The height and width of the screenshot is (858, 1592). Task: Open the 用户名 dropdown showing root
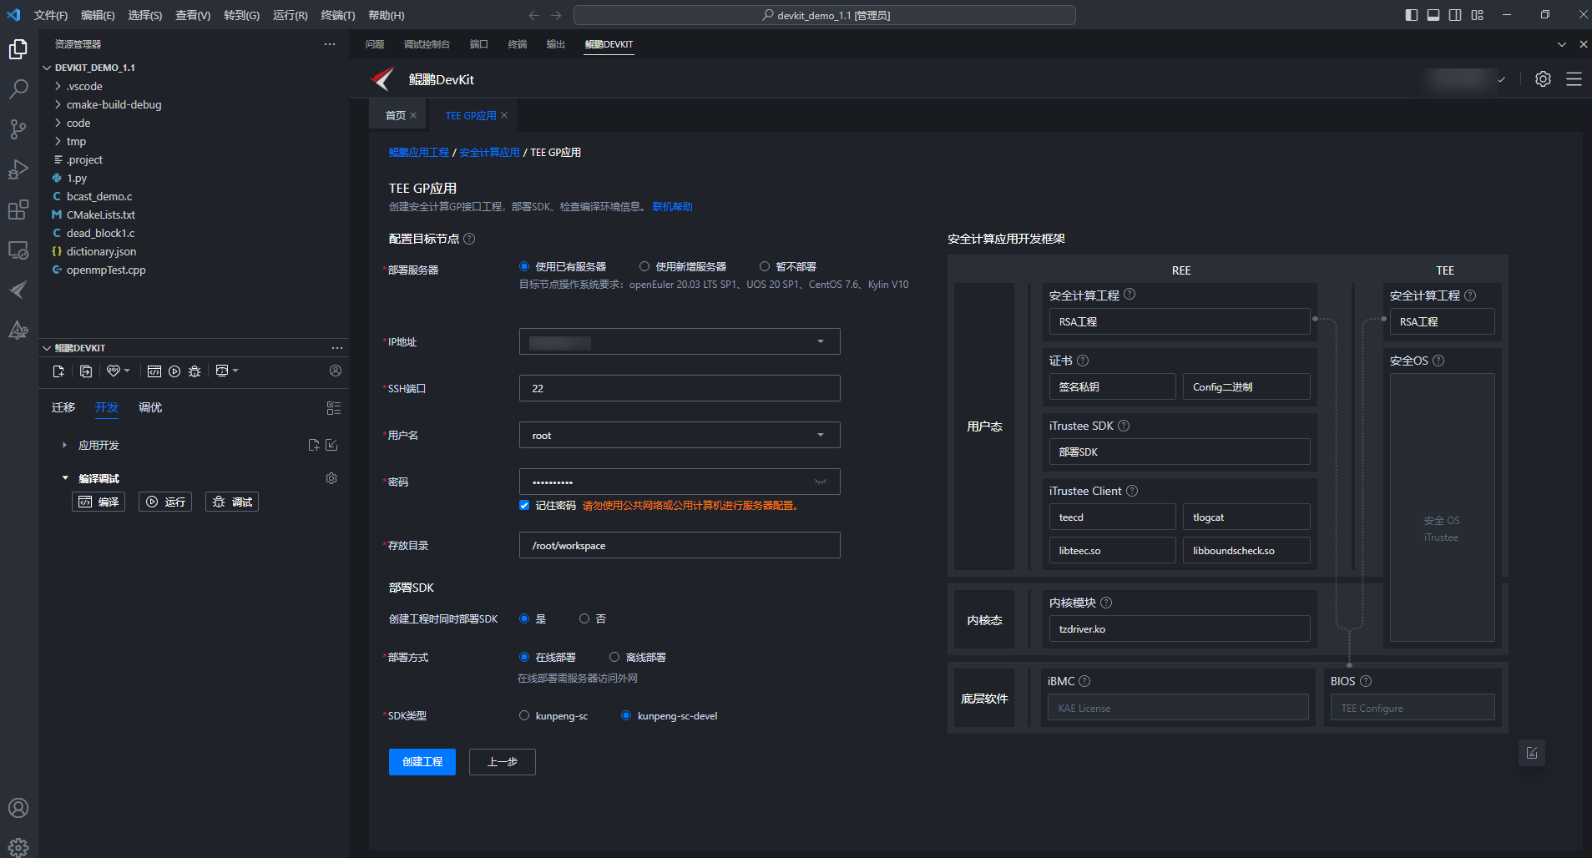(680, 435)
